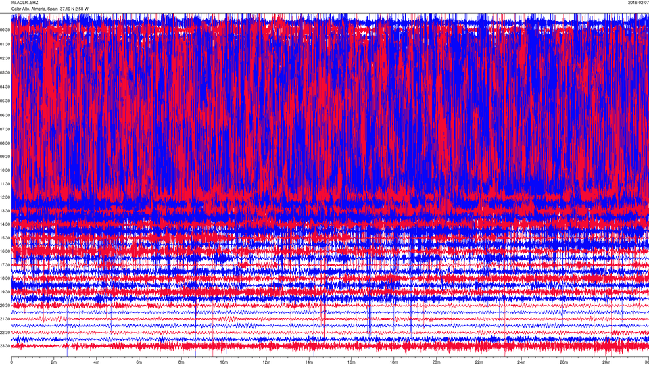Viewport: 649px width, 365px height.
Task: Click the 16m tick on the minutes axis
Action: tap(352, 362)
